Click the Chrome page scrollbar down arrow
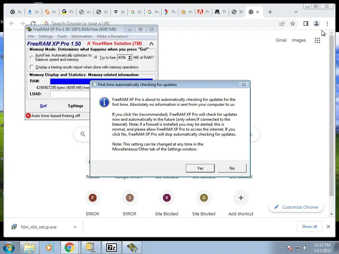Viewport: 339px width, 254px height. click(331, 214)
